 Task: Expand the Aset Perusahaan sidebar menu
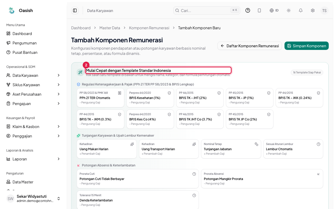[x=33, y=94]
